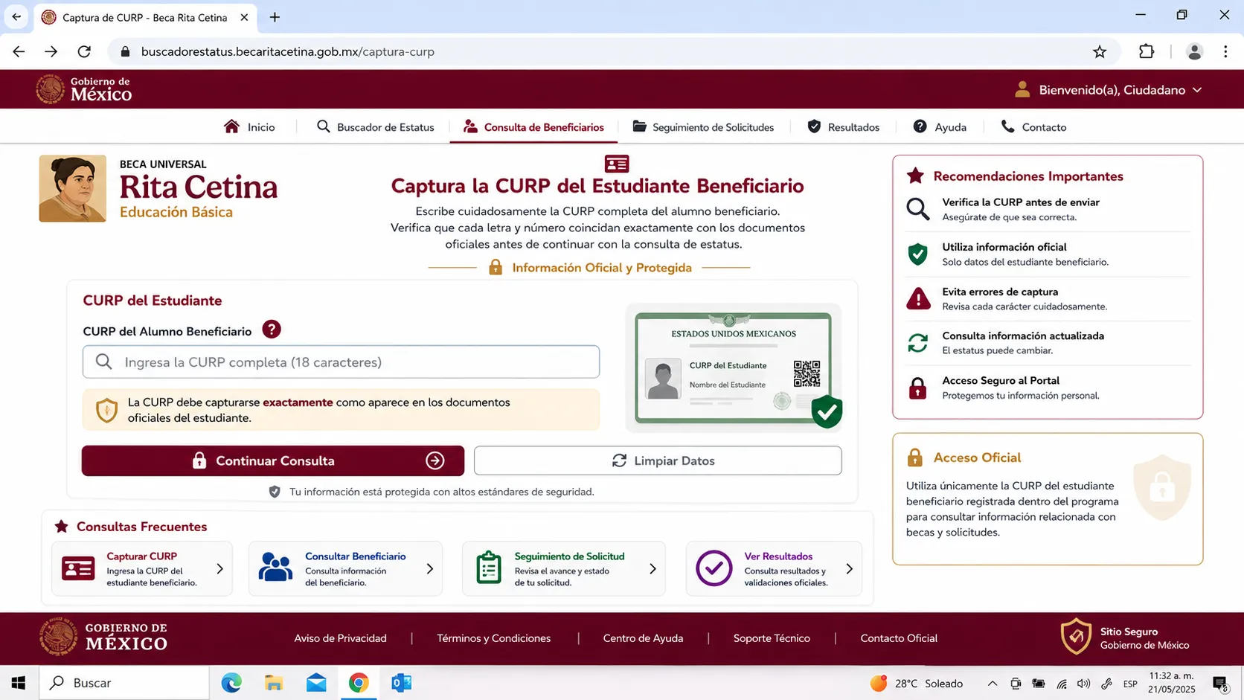Click the ID card icon above the heading
This screenshot has width=1244, height=700.
click(617, 164)
